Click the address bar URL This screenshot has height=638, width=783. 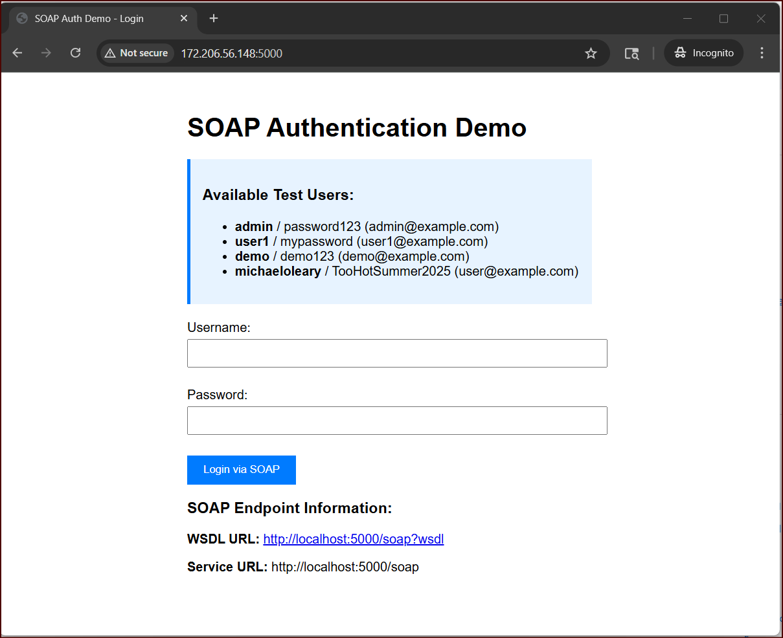click(x=231, y=54)
